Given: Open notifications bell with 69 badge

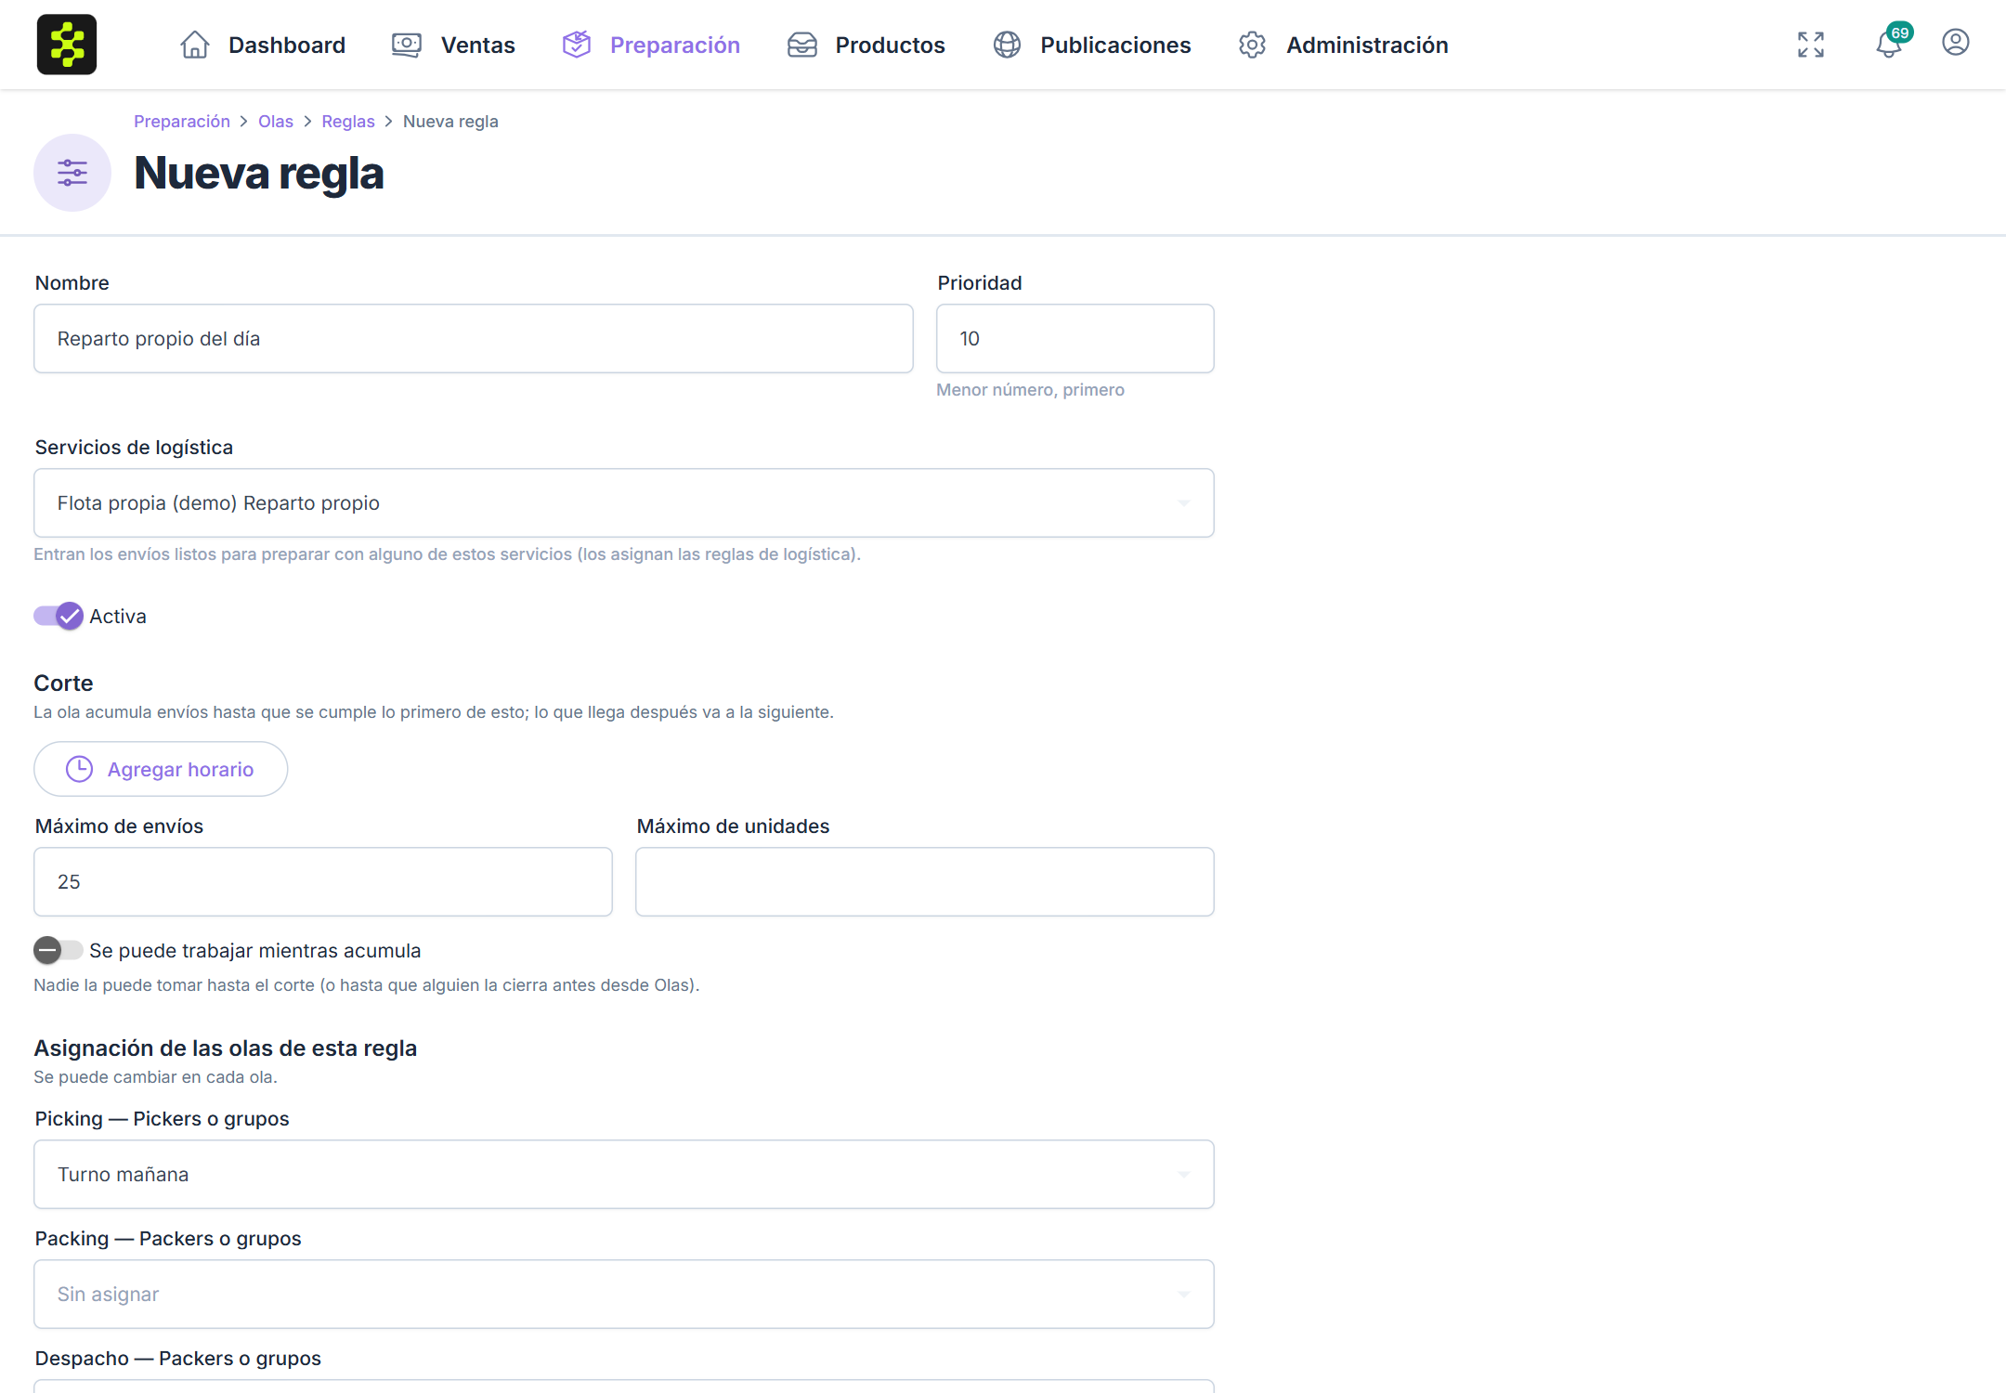Looking at the screenshot, I should [x=1891, y=43].
